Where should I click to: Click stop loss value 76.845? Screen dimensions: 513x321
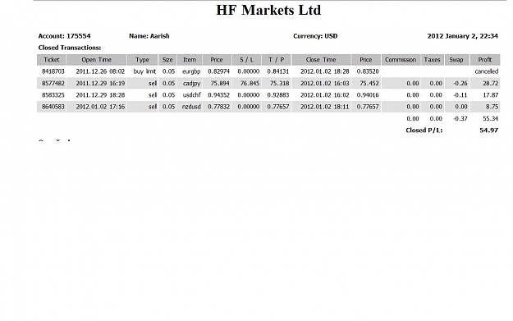tap(250, 83)
